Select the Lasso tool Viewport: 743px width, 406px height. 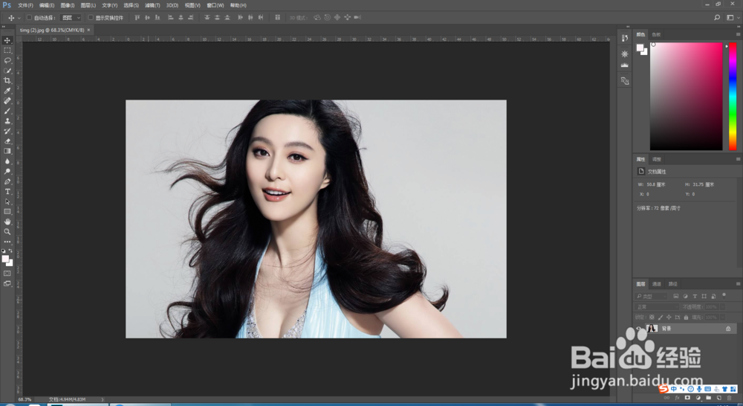(x=7, y=61)
